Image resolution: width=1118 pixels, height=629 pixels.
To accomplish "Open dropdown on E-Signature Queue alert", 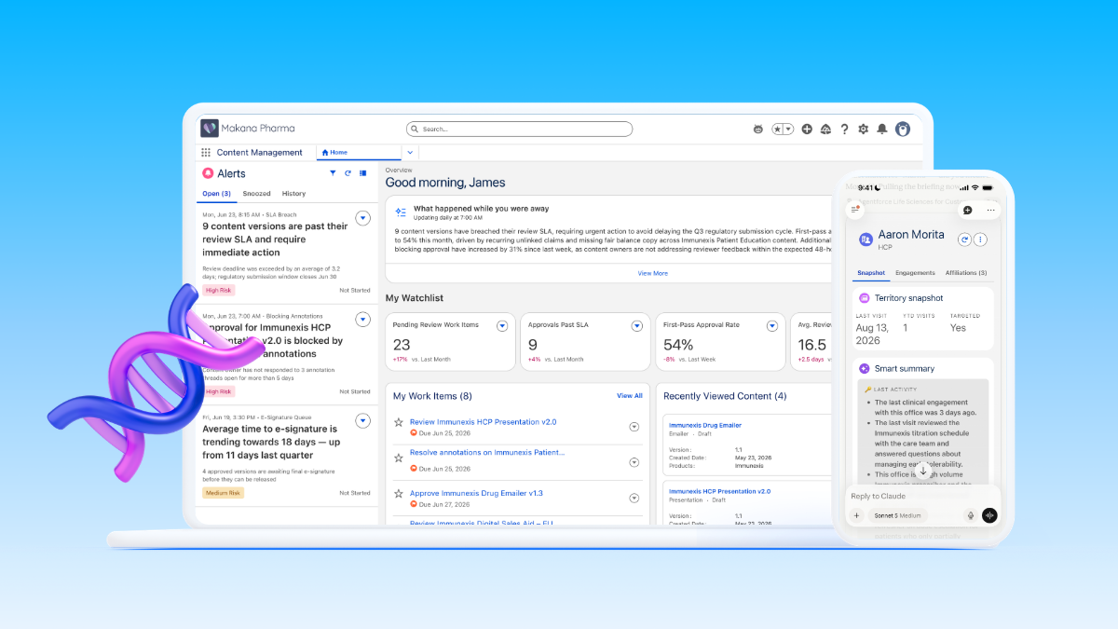I will coord(363,420).
